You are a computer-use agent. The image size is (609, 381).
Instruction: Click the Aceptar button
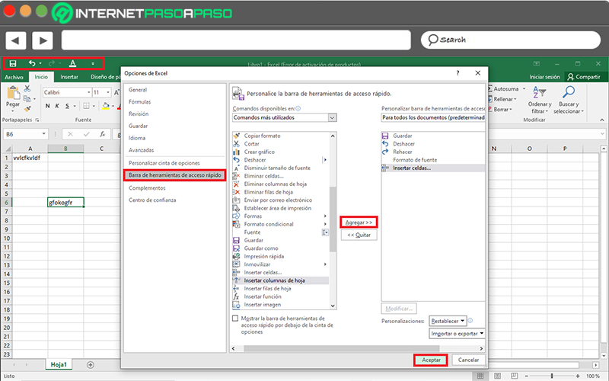[431, 360]
